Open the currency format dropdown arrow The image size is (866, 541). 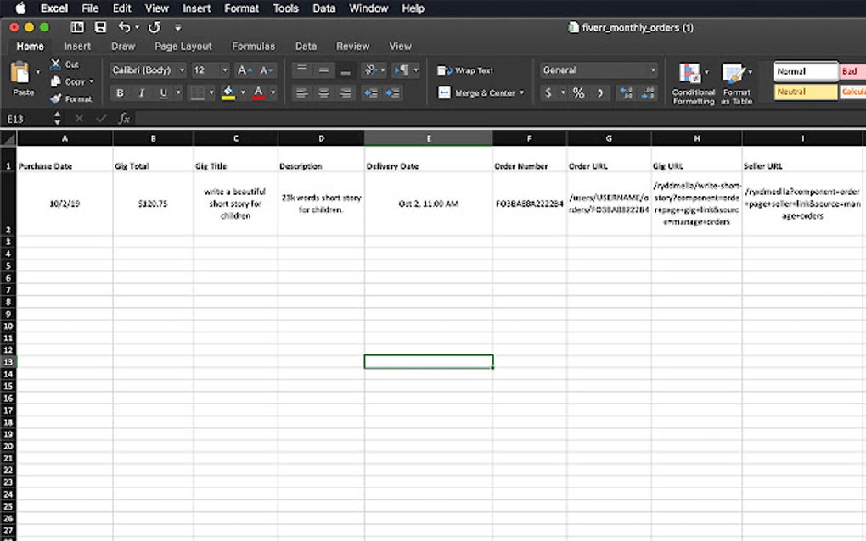(x=563, y=92)
